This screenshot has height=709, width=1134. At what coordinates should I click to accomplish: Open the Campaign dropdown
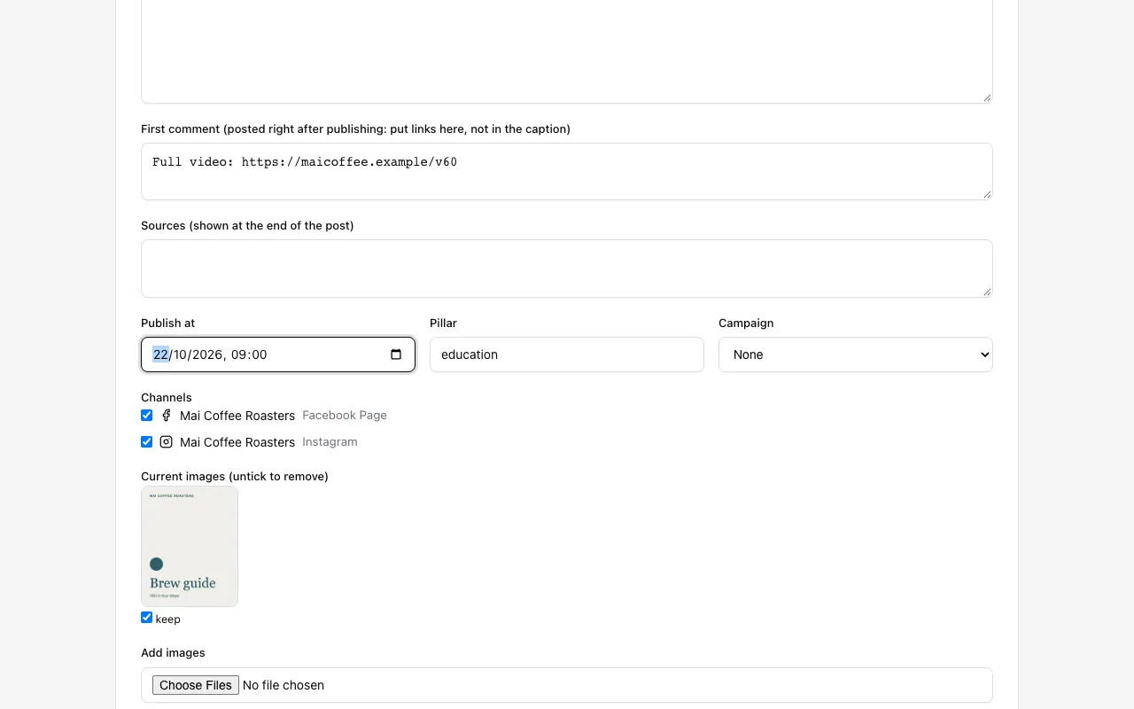tap(856, 354)
